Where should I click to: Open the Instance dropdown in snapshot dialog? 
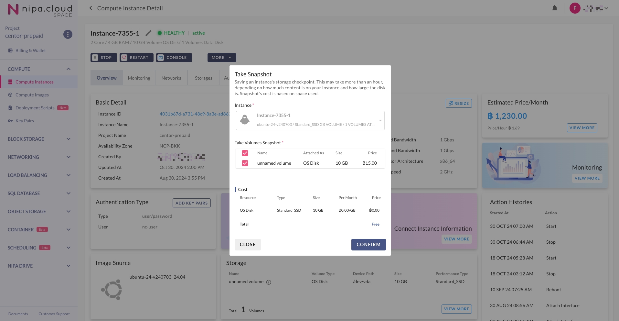pos(380,120)
